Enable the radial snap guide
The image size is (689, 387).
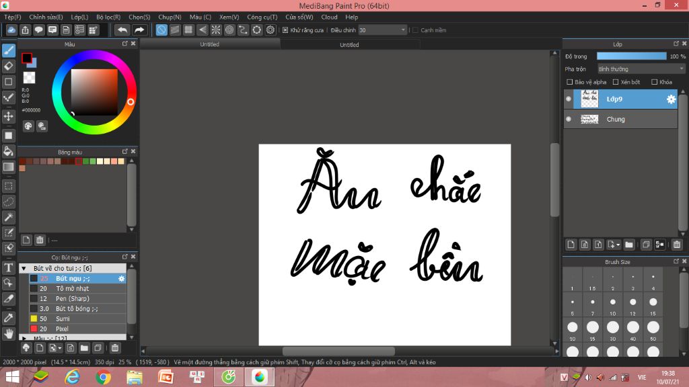[x=216, y=30]
